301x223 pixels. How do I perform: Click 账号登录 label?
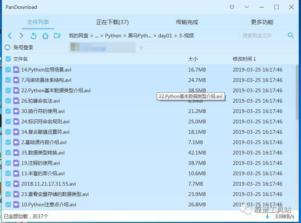[23, 47]
